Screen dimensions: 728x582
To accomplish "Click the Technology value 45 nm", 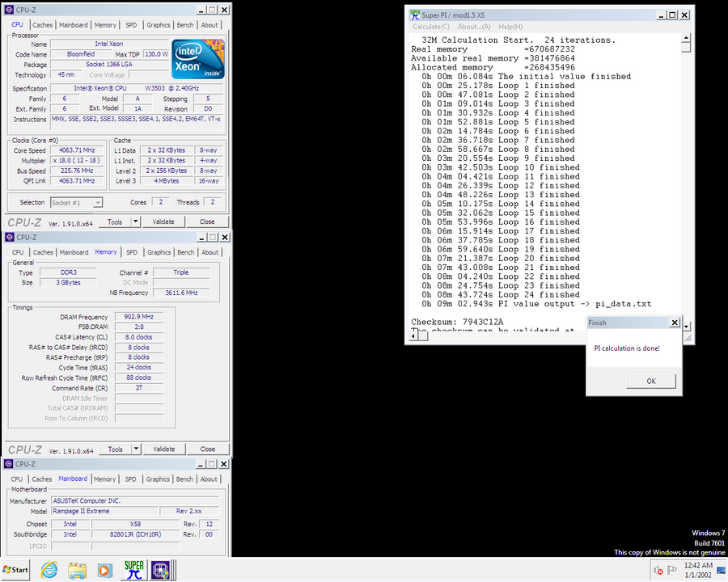I will (x=66, y=74).
